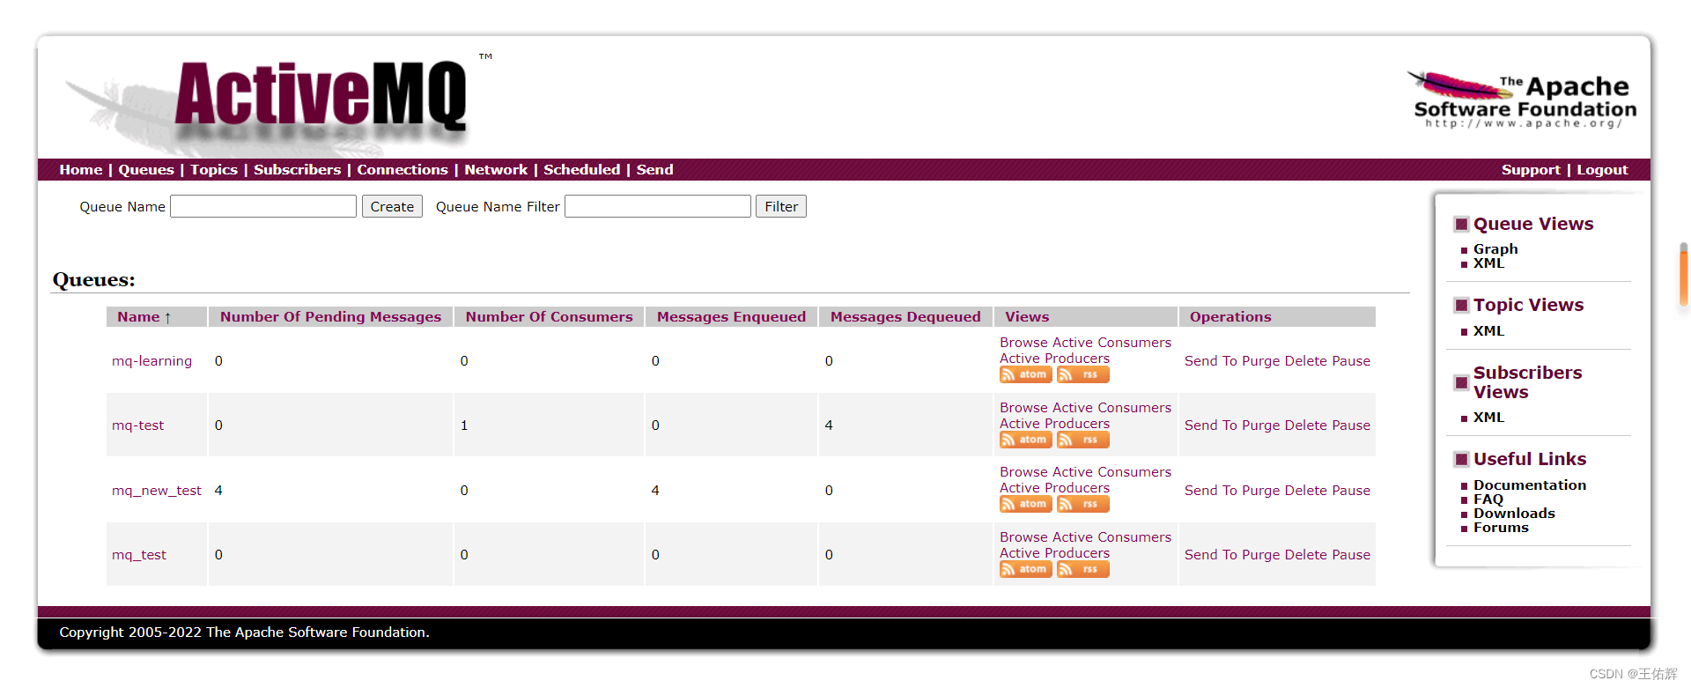The image size is (1691, 688).
Task: Focus the Queue Name input field
Action: (263, 206)
